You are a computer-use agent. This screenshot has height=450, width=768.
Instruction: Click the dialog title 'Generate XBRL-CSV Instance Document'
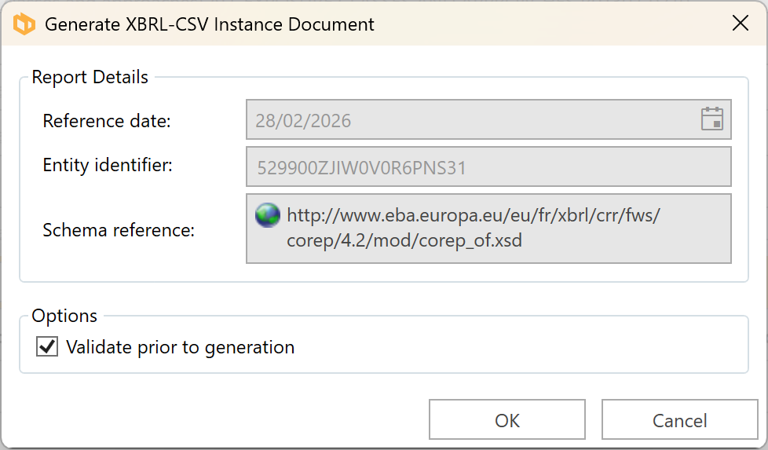coord(210,24)
